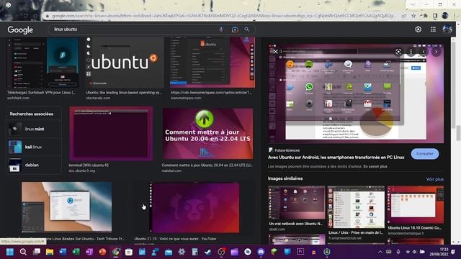The width and height of the screenshot is (461, 259).
Task: Select the related search debian
Action: pos(34,165)
